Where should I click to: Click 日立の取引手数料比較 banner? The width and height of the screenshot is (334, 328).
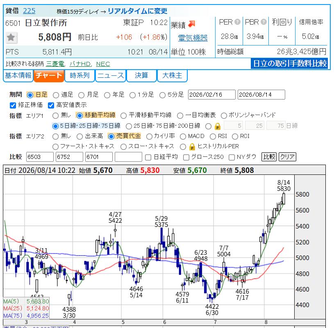290,63
